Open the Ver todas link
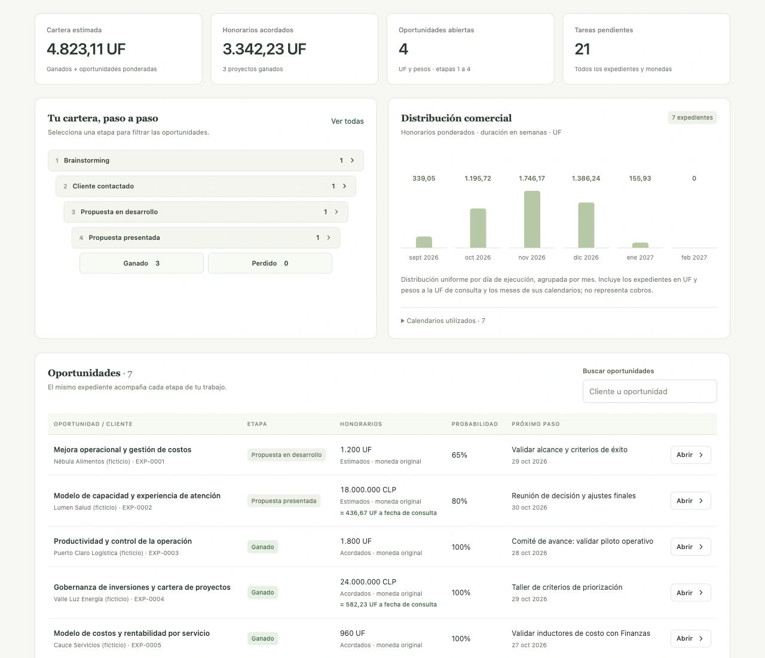This screenshot has height=658, width=765. (x=347, y=121)
